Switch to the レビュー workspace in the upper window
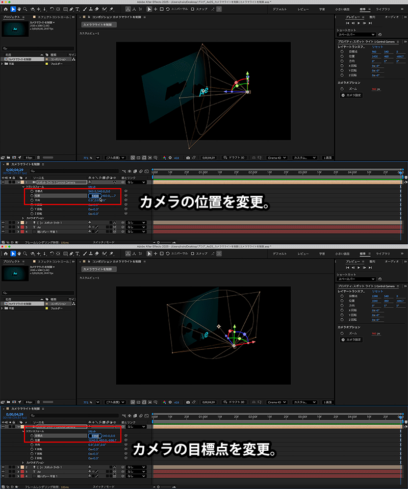Screen dimensions: 408x489 tap(303, 9)
